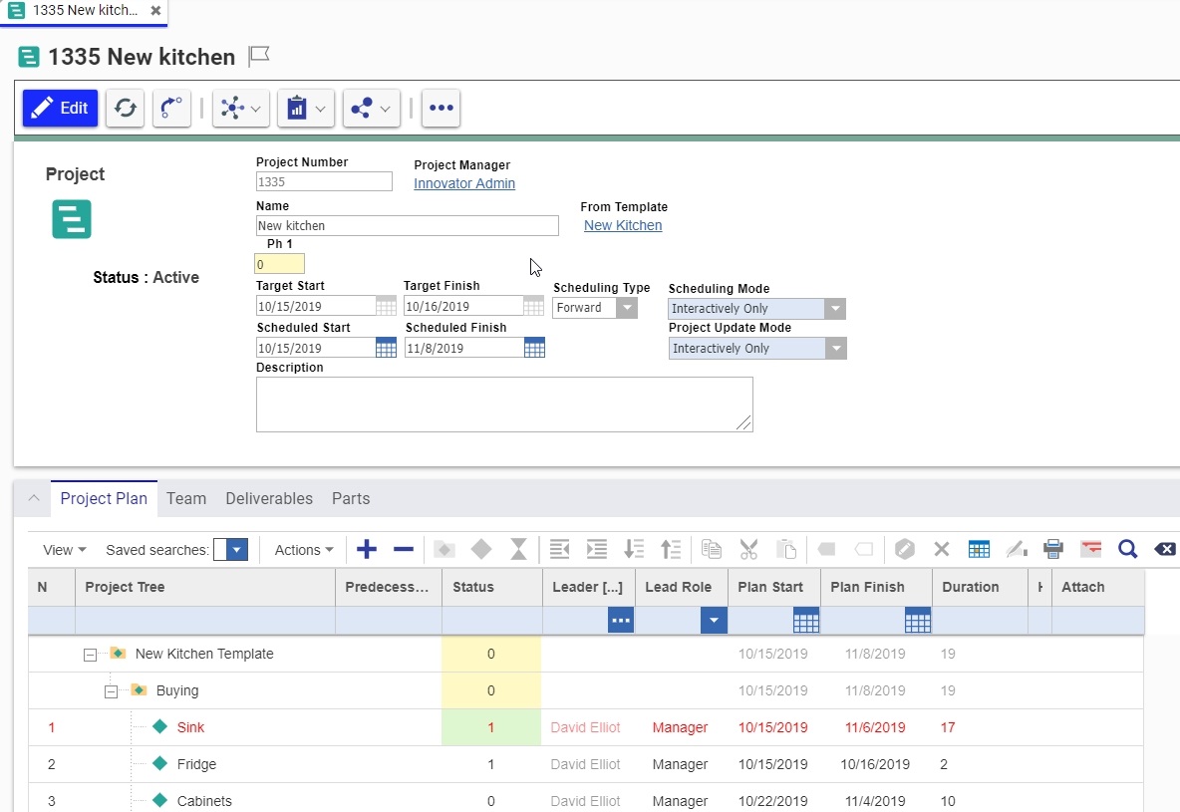Image resolution: width=1180 pixels, height=812 pixels.
Task: Refresh the project with the circular arrows icon
Action: (125, 109)
